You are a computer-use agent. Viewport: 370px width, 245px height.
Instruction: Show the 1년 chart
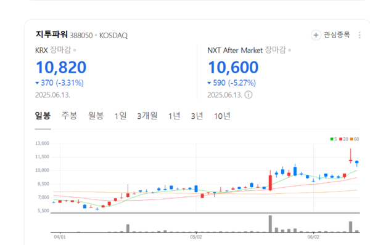[x=174, y=116]
